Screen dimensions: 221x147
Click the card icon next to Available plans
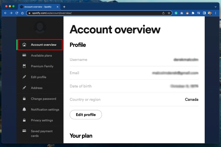coord(24,55)
